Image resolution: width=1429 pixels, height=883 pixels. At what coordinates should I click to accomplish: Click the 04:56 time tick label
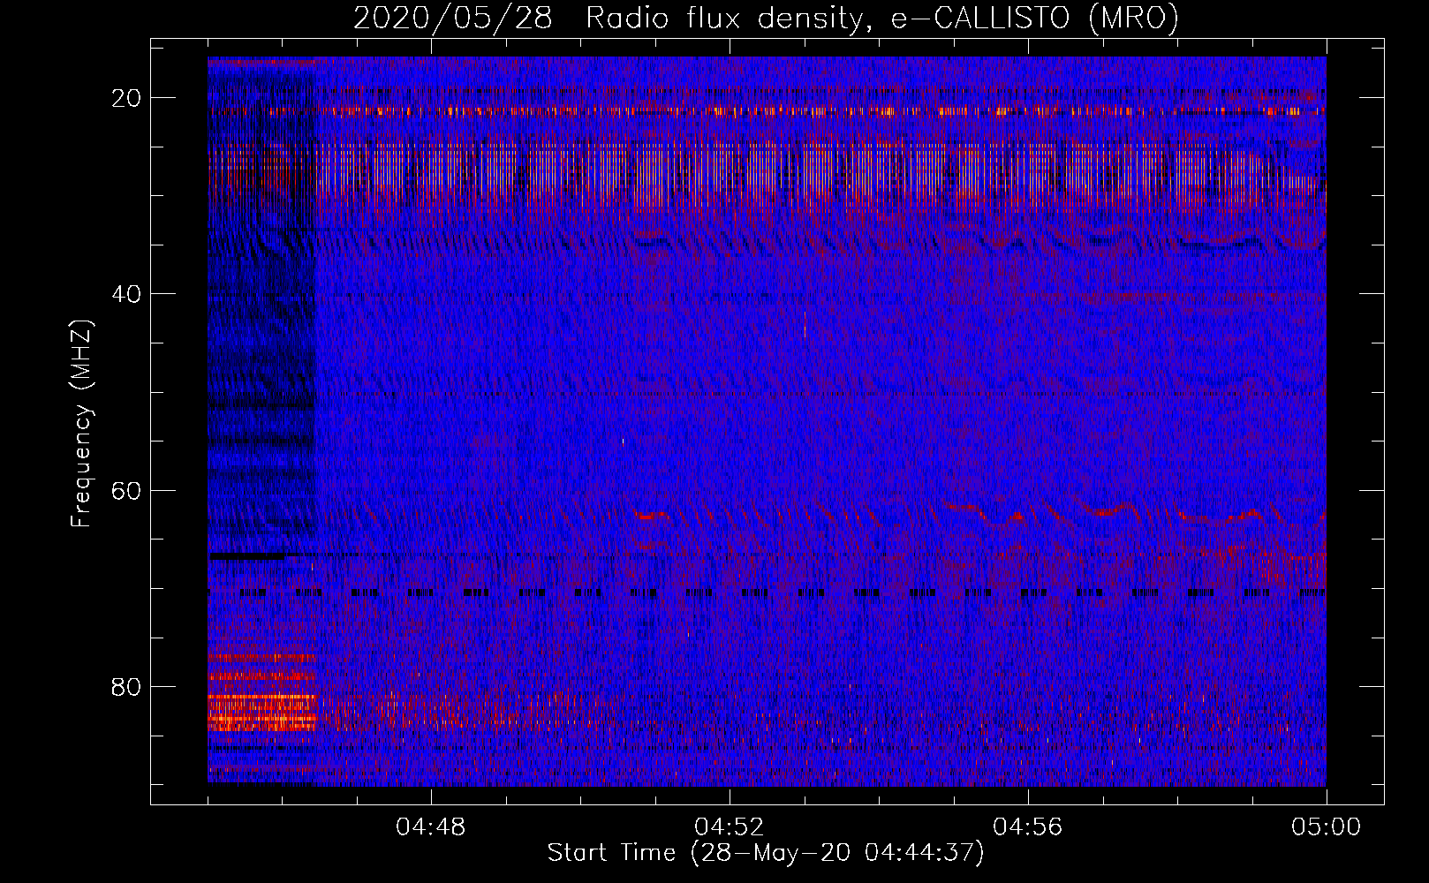tap(1028, 827)
